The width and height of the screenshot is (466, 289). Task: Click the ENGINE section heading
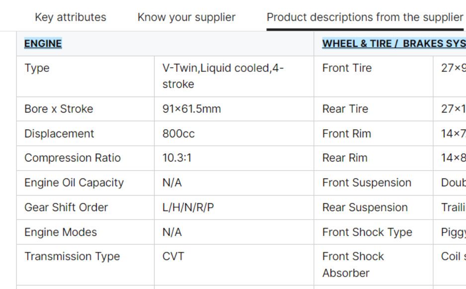[43, 44]
